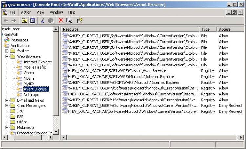Click tree pane horizontal scroll right arrow
This screenshot has height=149, width=246.
(51, 138)
